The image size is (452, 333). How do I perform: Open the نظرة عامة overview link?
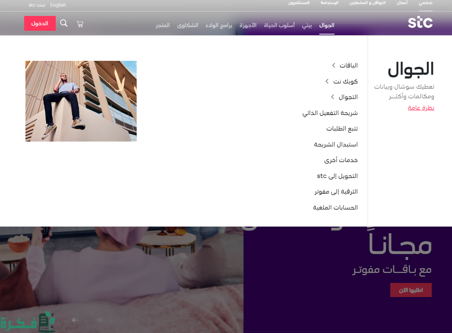tap(421, 108)
